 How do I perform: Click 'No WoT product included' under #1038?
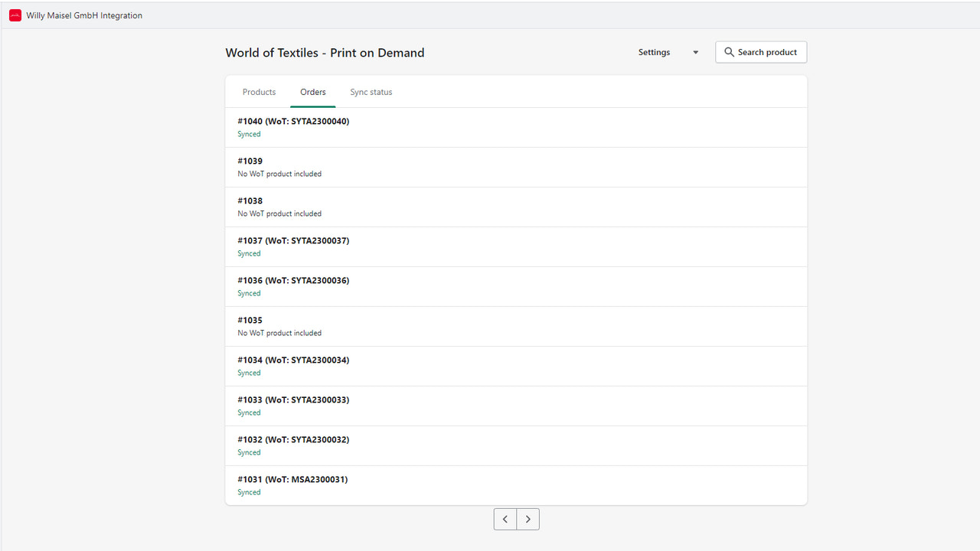tap(279, 214)
